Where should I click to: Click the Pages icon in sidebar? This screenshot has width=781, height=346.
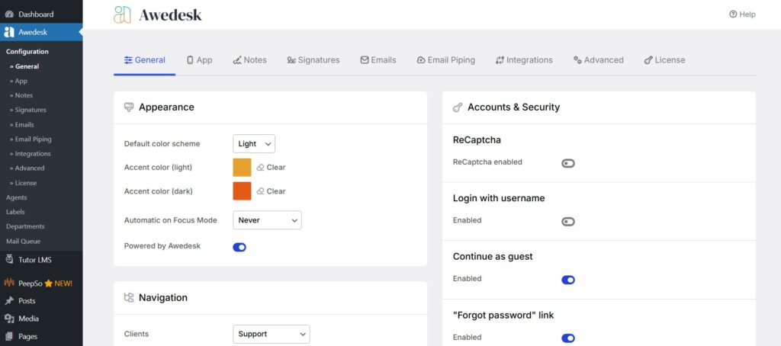(9, 336)
